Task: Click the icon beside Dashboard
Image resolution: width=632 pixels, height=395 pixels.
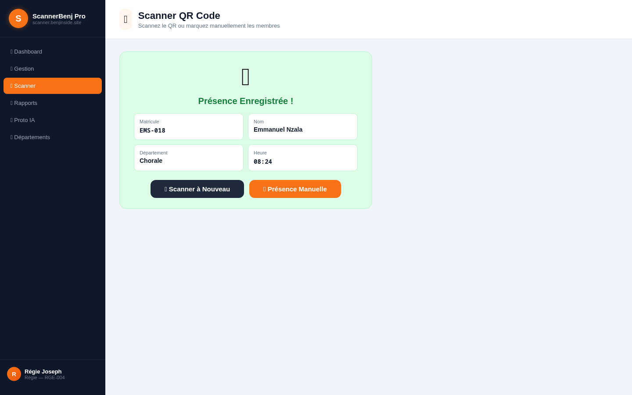Action: 11,52
